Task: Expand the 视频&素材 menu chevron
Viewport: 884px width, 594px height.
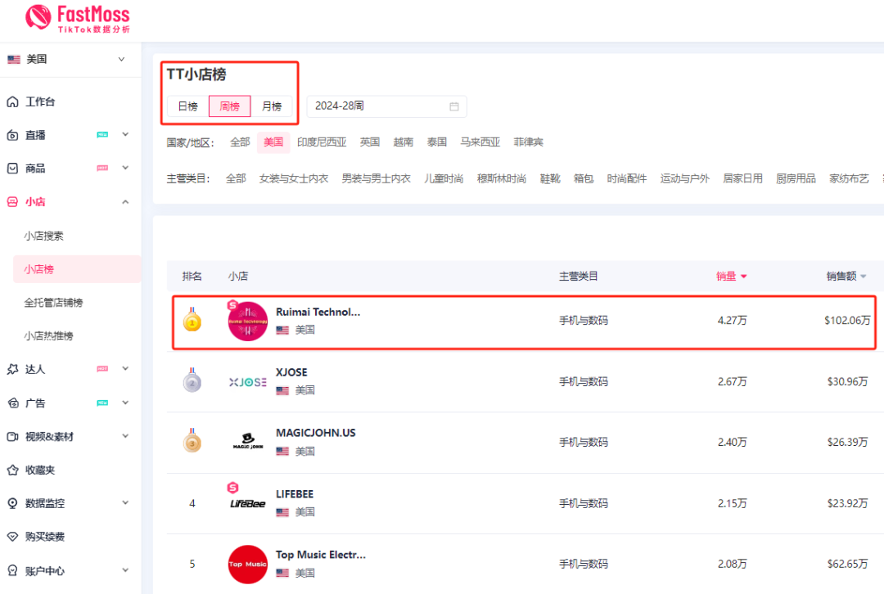Action: click(x=125, y=435)
